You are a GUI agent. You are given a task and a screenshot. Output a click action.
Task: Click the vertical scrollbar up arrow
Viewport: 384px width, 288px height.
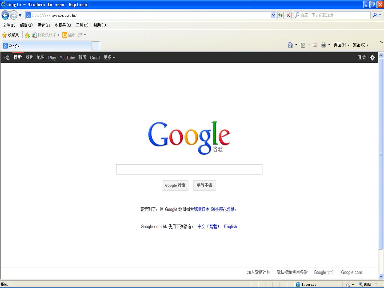click(381, 55)
